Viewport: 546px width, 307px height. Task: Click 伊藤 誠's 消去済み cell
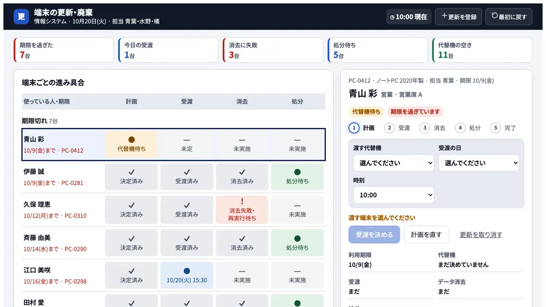point(242,177)
